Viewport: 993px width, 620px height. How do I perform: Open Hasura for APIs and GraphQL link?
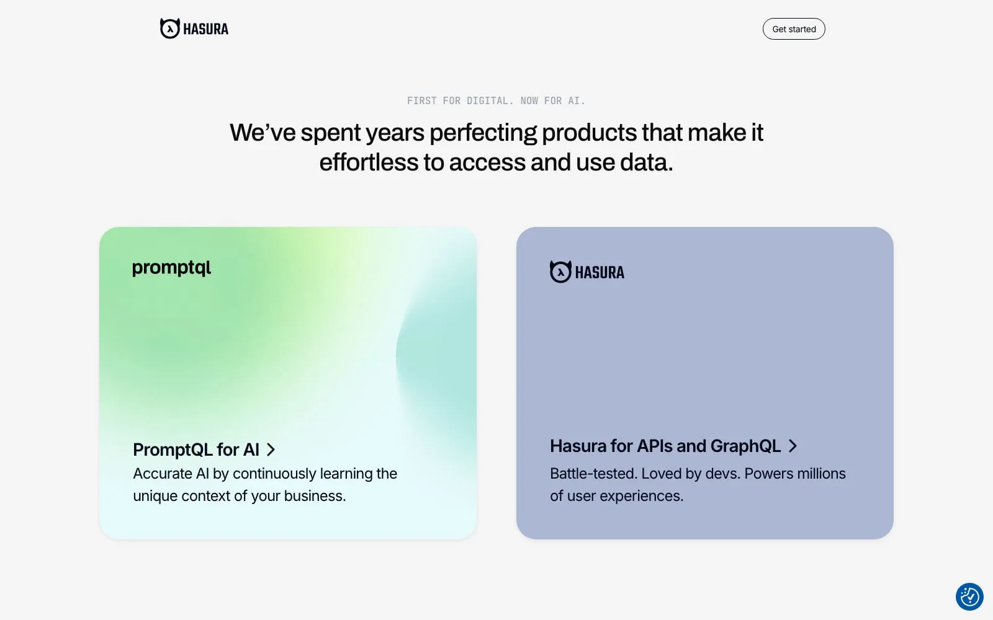click(x=665, y=446)
